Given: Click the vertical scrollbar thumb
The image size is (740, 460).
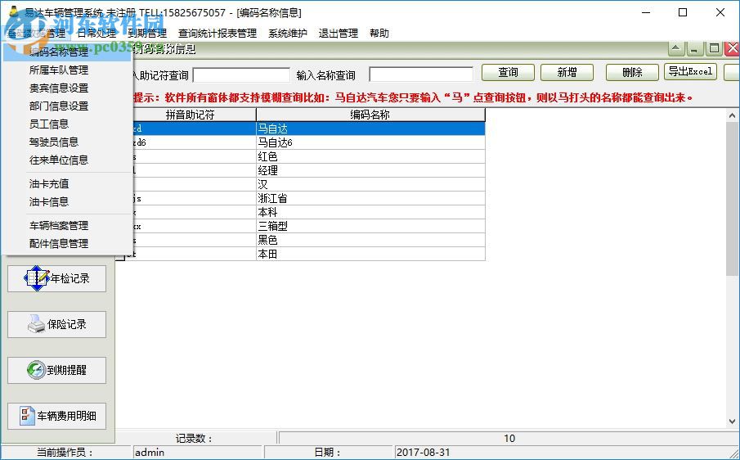Looking at the screenshot, I should pyautogui.click(x=733, y=198).
